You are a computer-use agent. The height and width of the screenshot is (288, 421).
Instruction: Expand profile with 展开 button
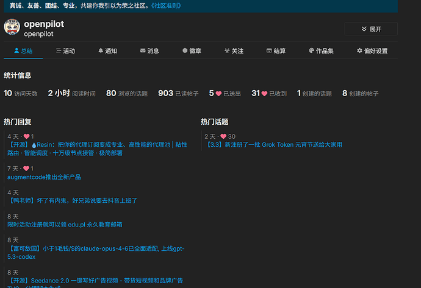[371, 29]
